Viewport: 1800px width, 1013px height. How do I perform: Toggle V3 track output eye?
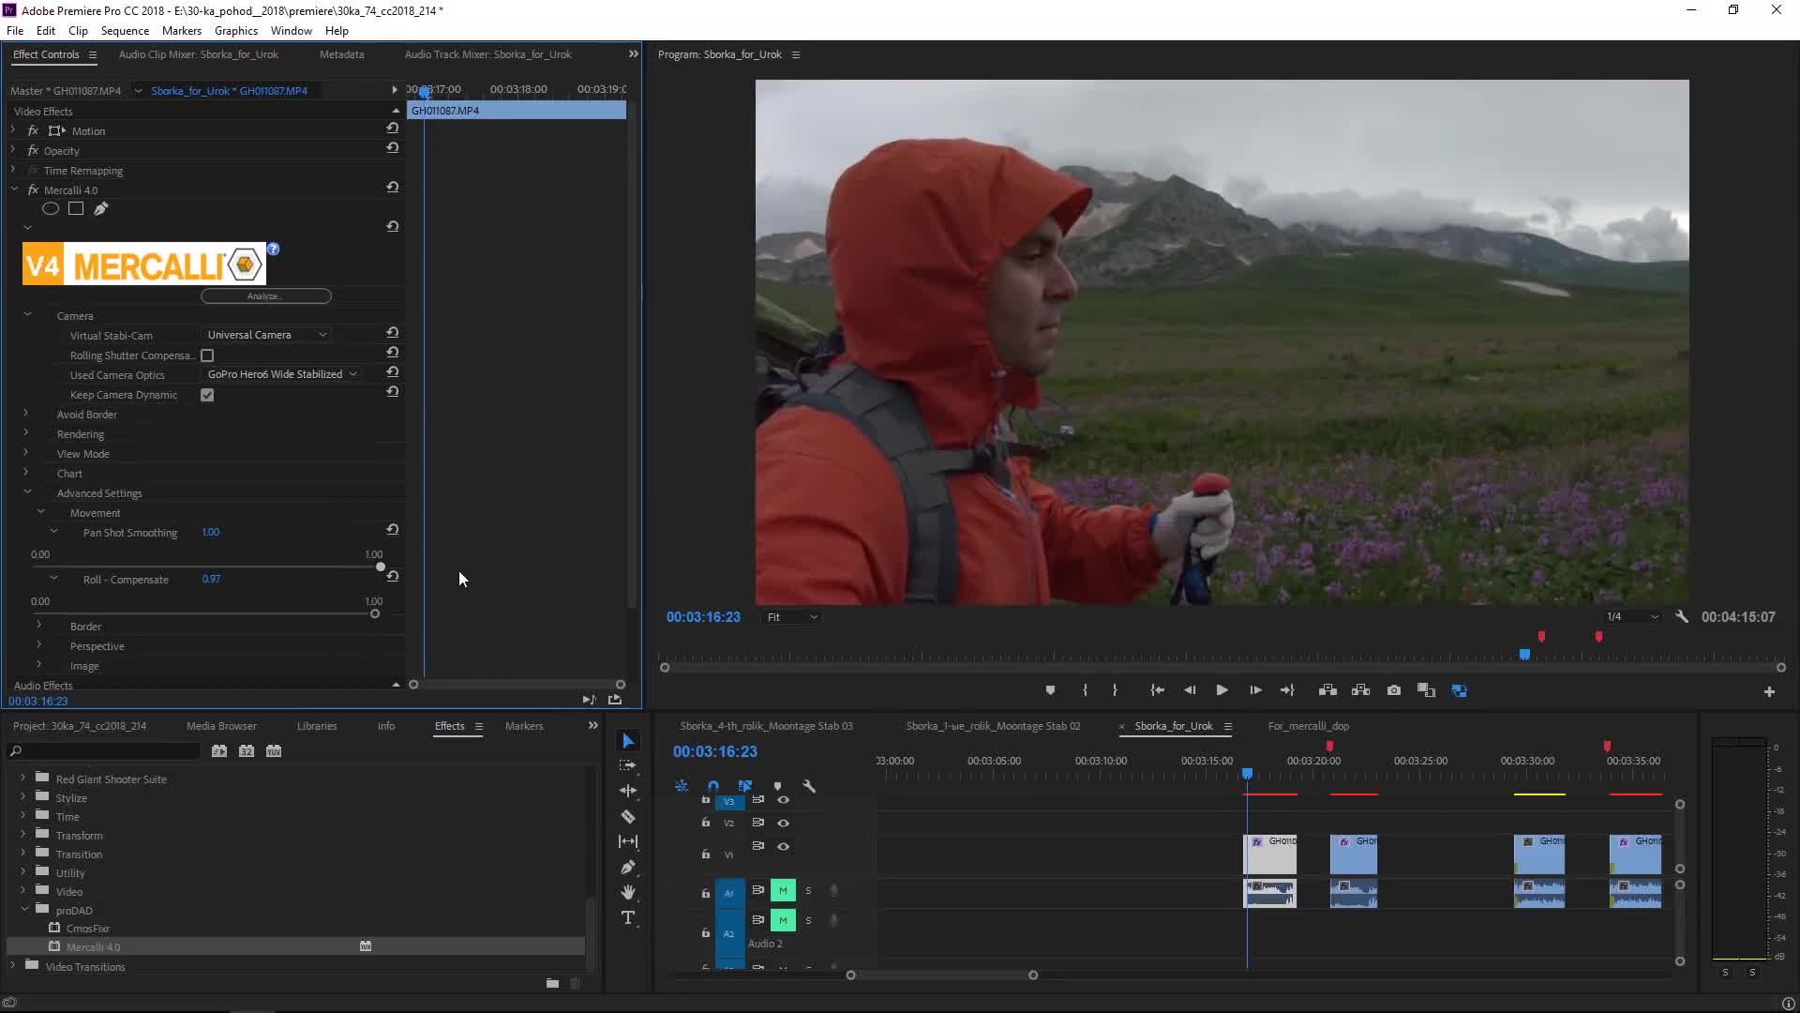click(x=783, y=800)
